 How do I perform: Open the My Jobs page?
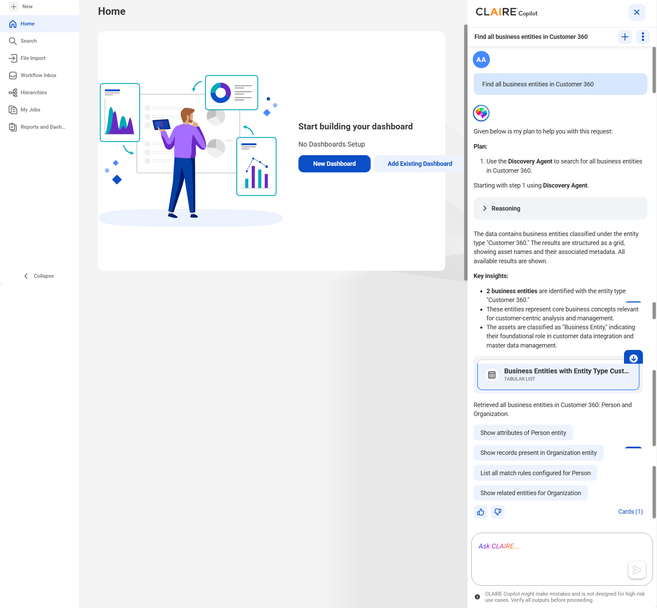pyautogui.click(x=40, y=110)
